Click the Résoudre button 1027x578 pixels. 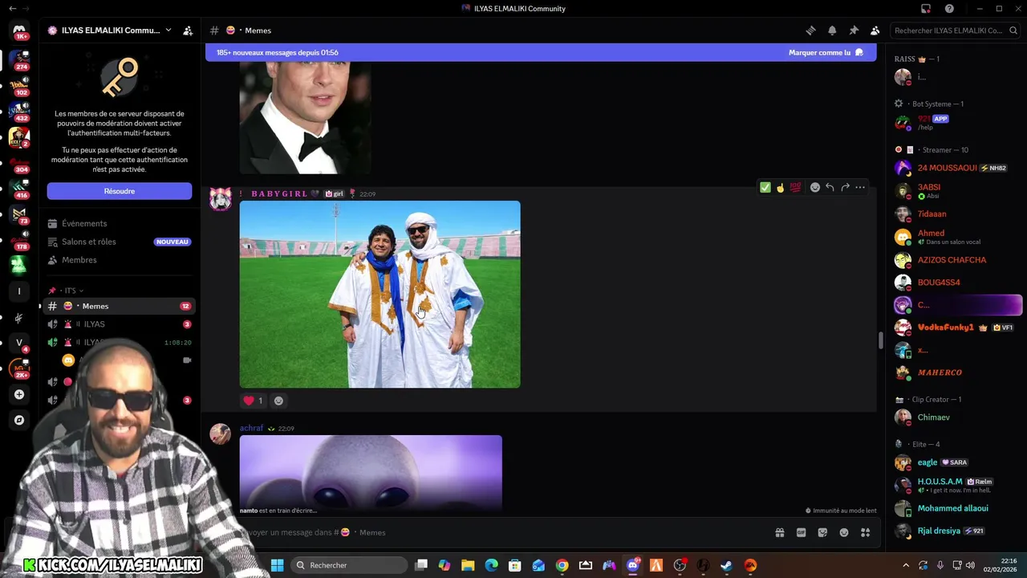coord(120,191)
